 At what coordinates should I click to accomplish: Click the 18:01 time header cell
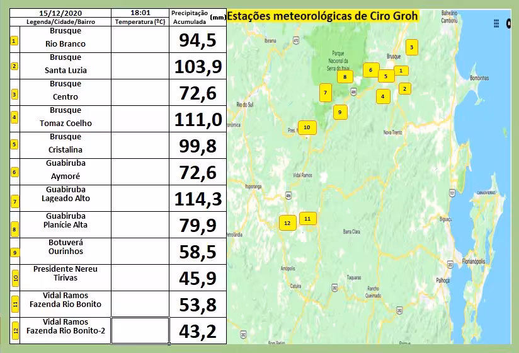point(140,13)
